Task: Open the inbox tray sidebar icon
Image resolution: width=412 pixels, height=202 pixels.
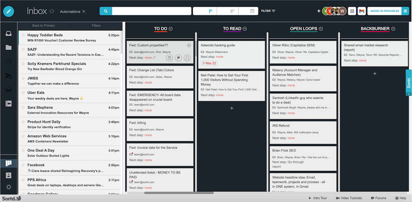Action: click(x=9, y=34)
